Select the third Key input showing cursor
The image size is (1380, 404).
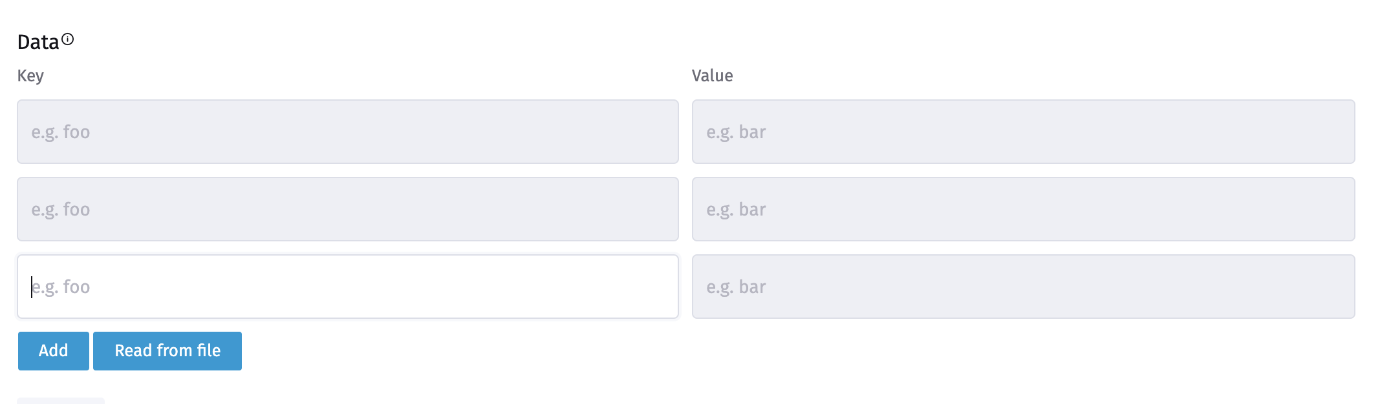(x=348, y=287)
